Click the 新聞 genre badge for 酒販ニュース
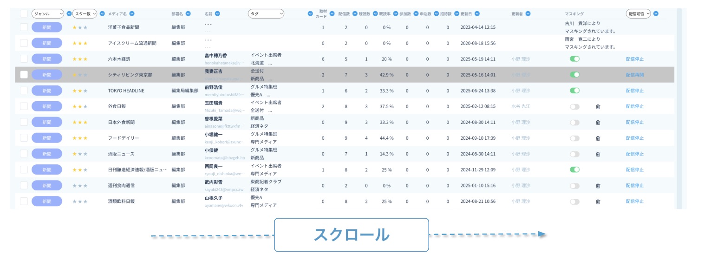This screenshot has width=704, height=260. tap(47, 154)
